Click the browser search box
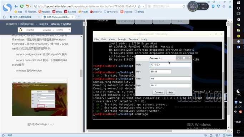The width and height of the screenshot is (244, 137). coord(166,6)
